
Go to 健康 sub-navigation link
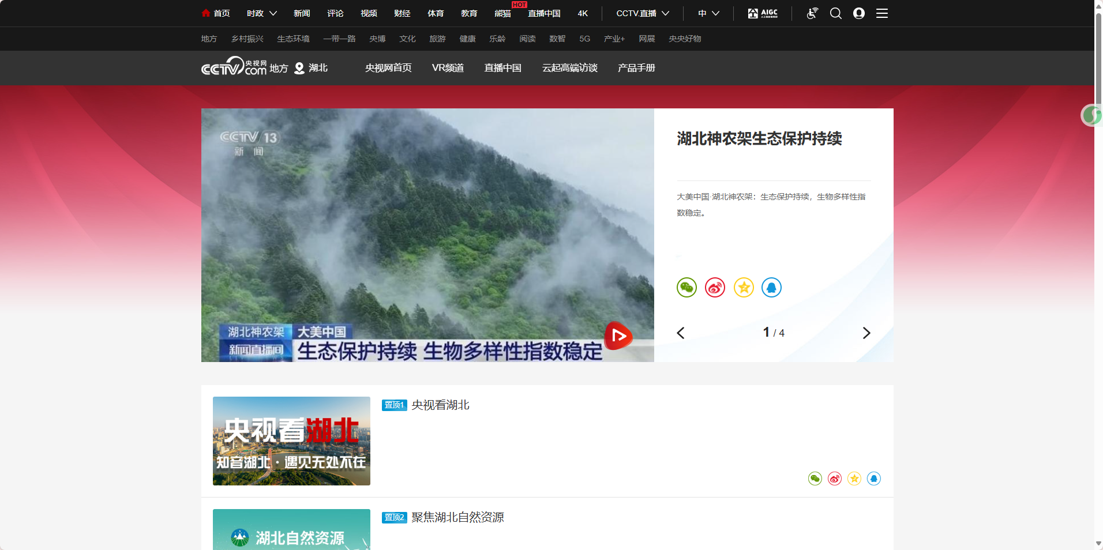click(467, 39)
